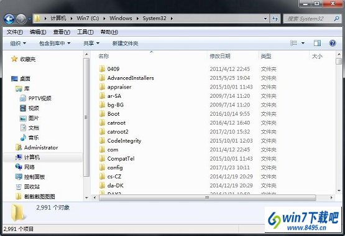Viewport: 345px width, 236px height.
Task: Select the da-DK folder icon
Action: (102, 186)
